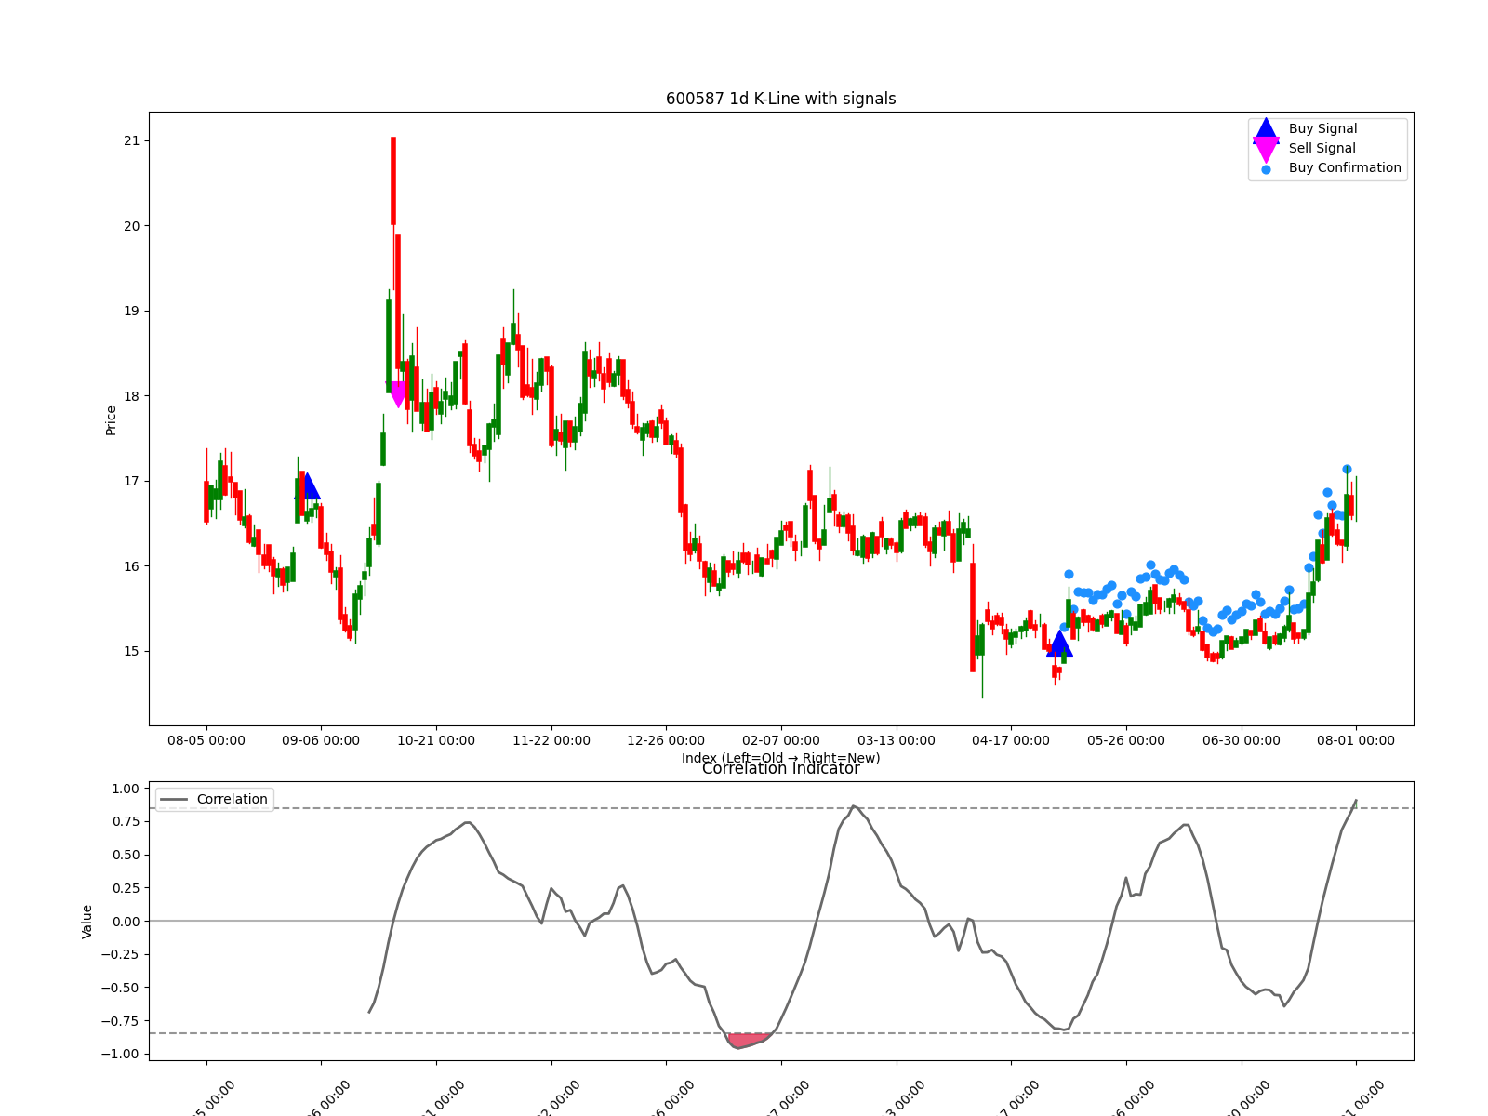Screen dimensions: 1488x1116
Task: Click the '08-01 00:00' date tick on the price chart
Action: [1356, 741]
